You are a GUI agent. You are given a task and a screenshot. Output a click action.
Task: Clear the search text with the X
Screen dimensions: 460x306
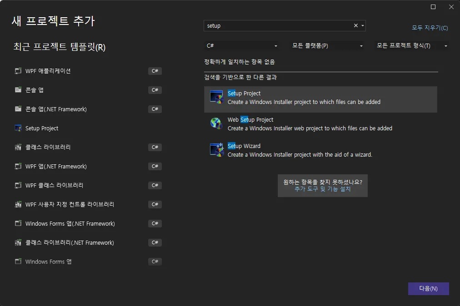356,25
